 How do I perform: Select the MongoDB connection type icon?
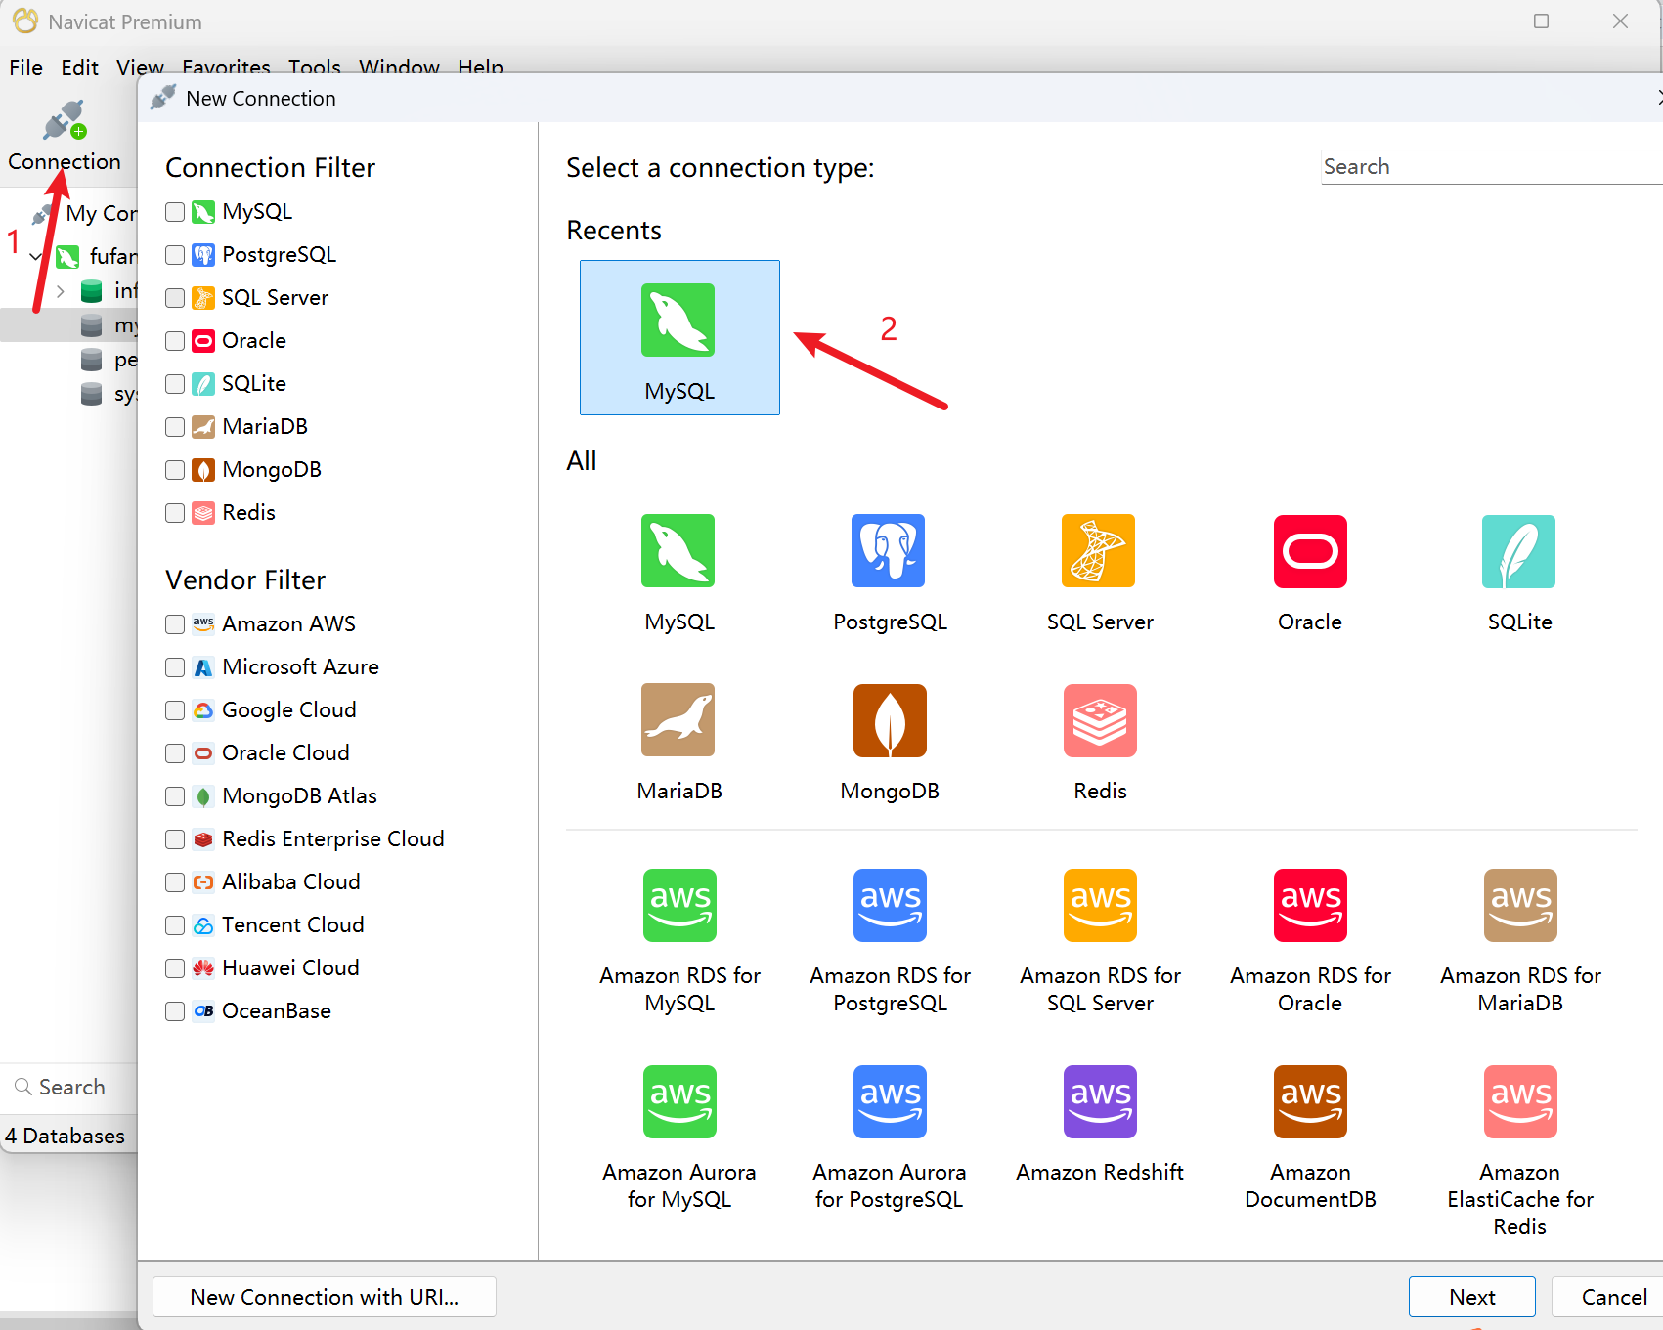coord(889,720)
